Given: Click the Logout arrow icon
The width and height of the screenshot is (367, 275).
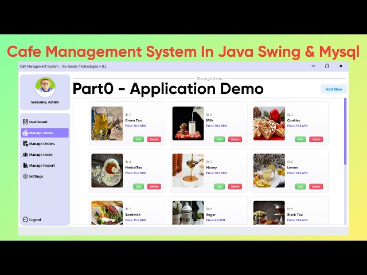Looking at the screenshot, I should (x=25, y=219).
